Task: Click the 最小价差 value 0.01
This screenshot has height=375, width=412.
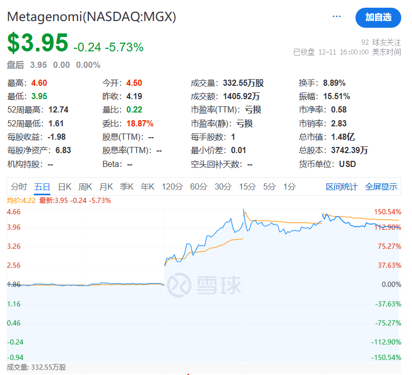Action: click(238, 151)
